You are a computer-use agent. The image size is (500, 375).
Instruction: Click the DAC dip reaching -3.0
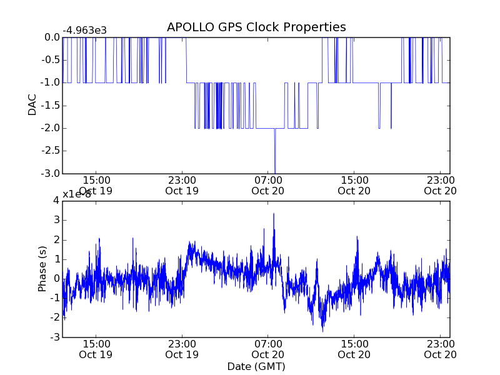coord(275,151)
